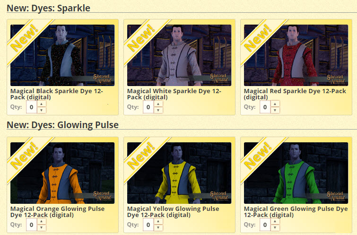View Magical Yellow Glowing Pulse Dye image
Image resolution: width=357 pixels, height=235 pixels.
click(179, 173)
